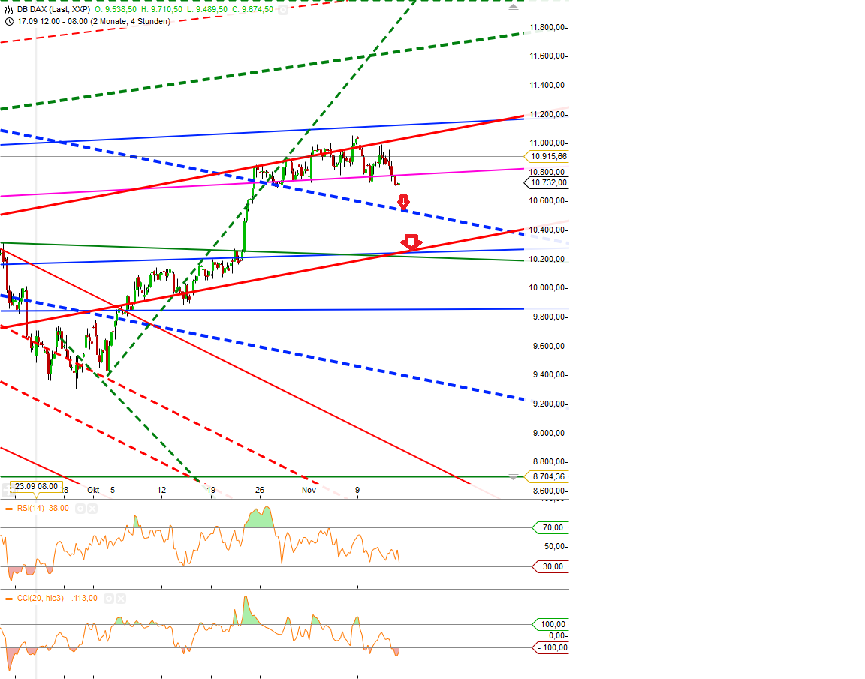Click the yellow 10.915,66 price tag
865x679 pixels.
548,156
